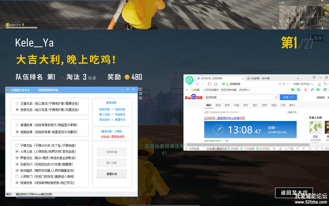Click the blue magnifier extension icon
Image resolution: width=329 pixels, height=206 pixels.
pos(312,90)
